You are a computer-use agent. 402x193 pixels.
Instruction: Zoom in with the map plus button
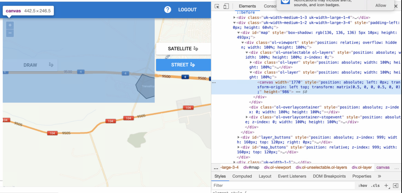tap(10, 25)
